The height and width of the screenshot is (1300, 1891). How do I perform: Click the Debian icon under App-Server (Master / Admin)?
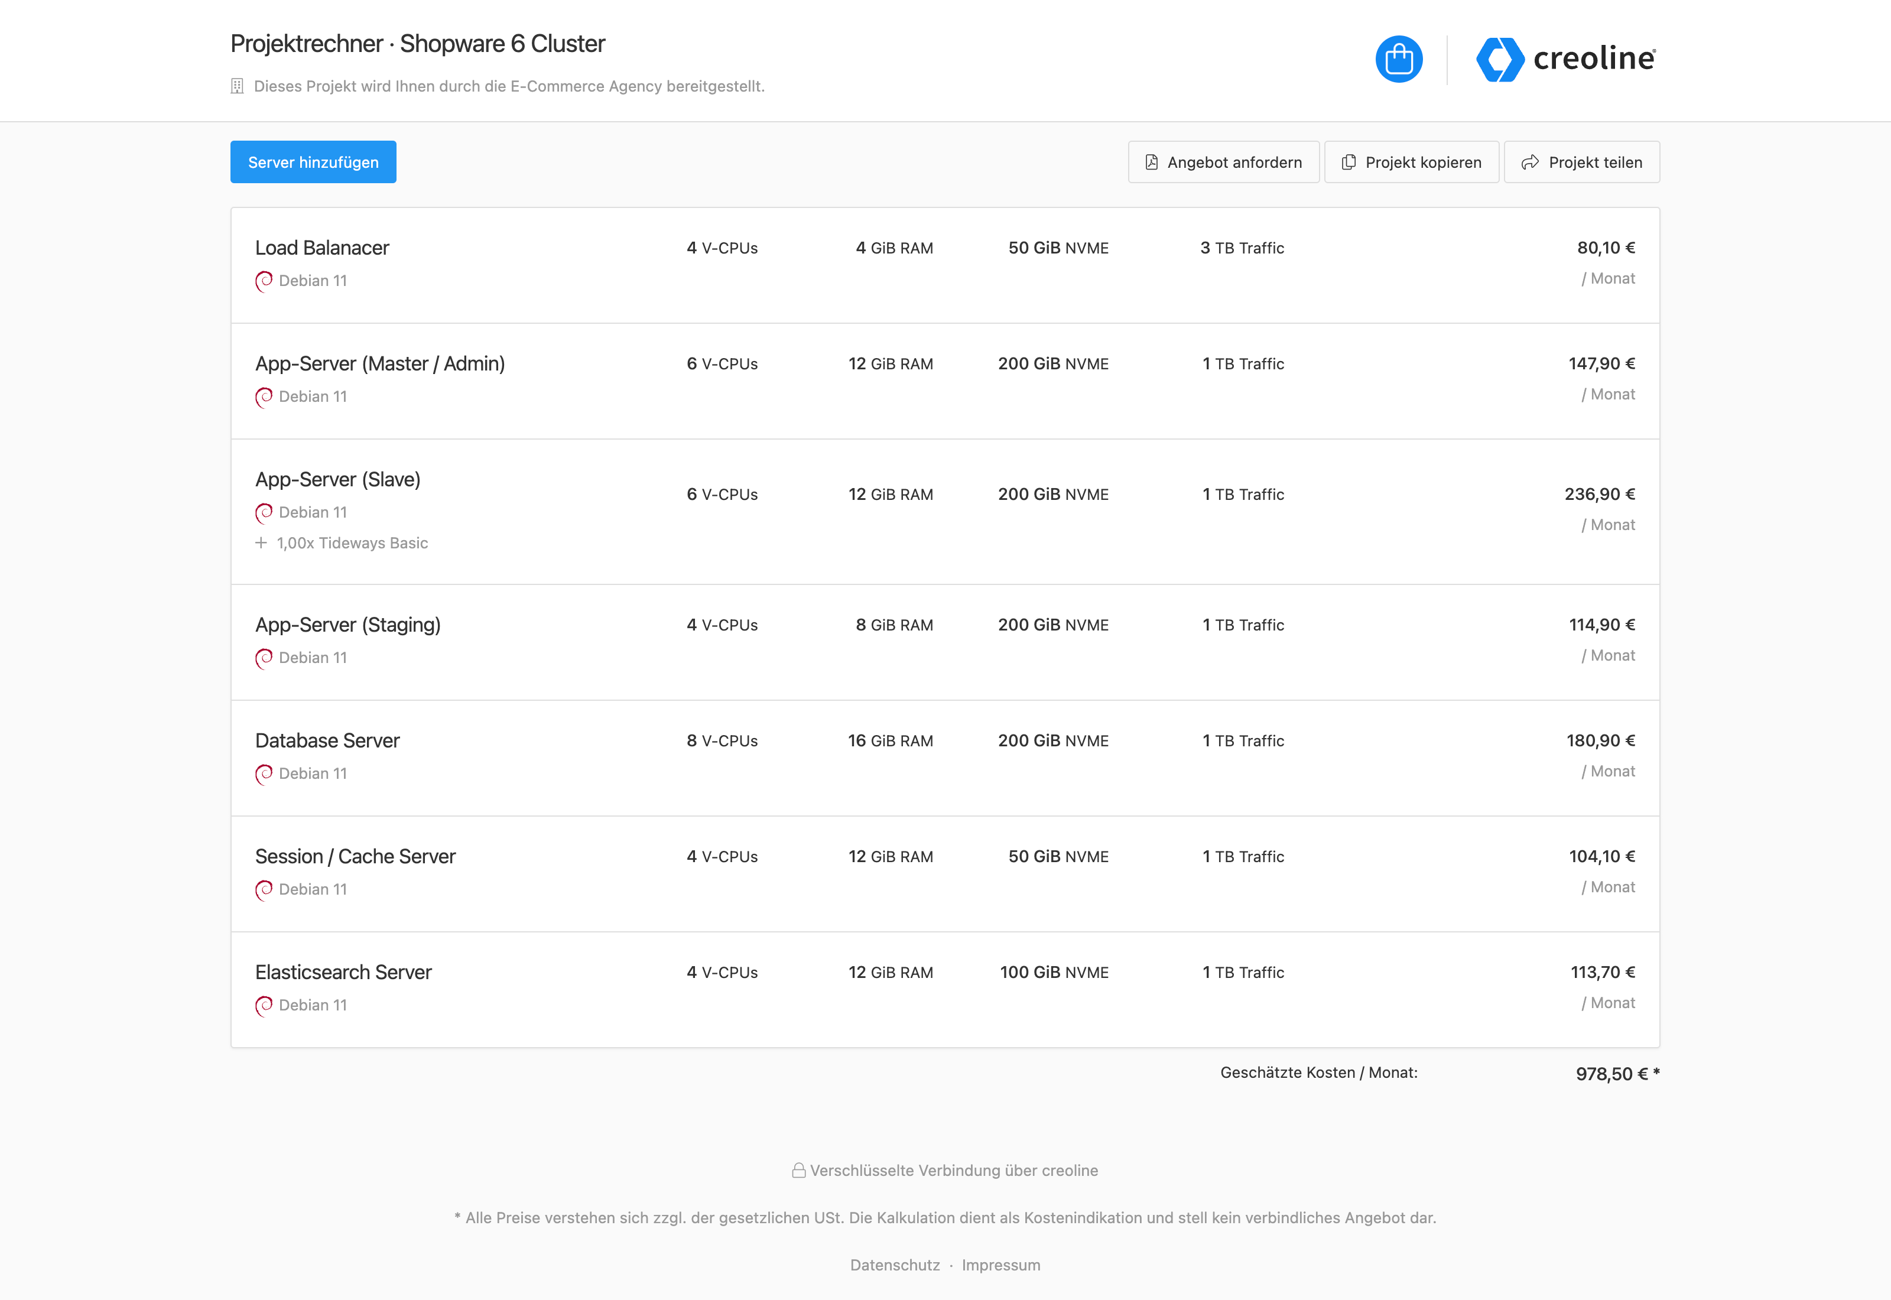click(x=264, y=396)
